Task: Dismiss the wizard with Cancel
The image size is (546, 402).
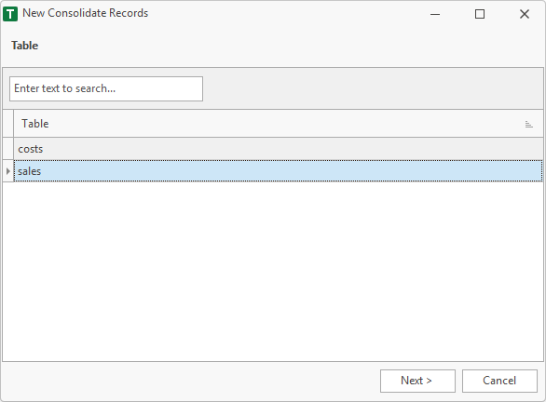Action: (499, 381)
